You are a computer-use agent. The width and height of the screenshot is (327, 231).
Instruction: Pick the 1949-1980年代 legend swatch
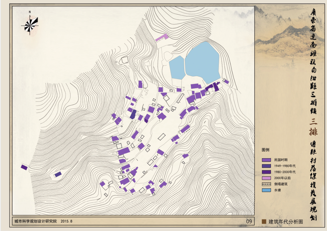coord(266,166)
